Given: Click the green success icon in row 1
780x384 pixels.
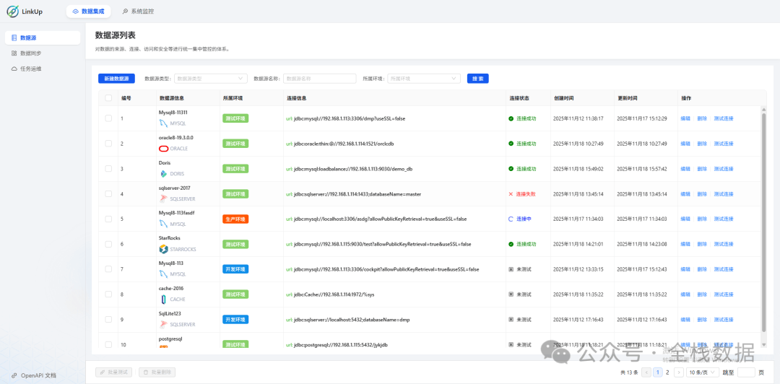Looking at the screenshot, I should 511,118.
